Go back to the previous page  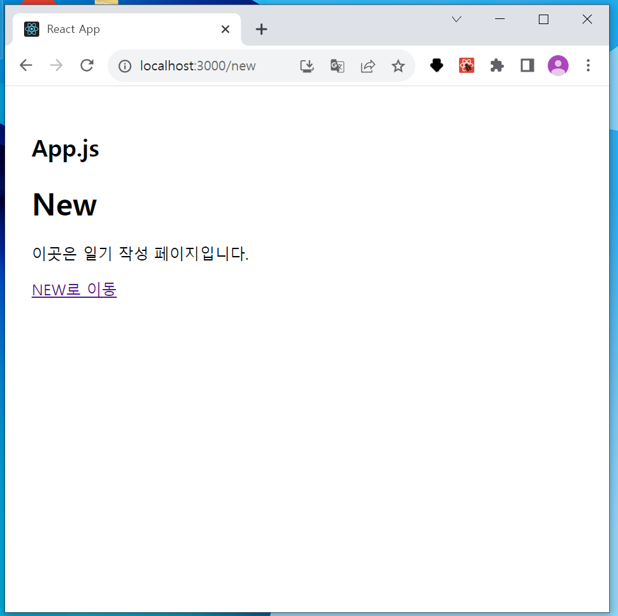(x=25, y=65)
